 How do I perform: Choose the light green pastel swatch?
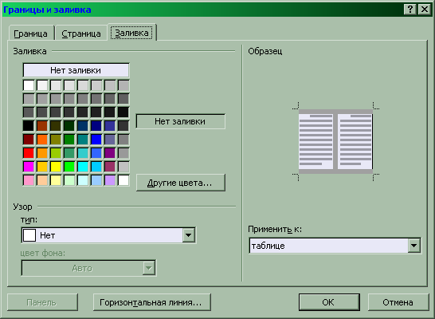coord(69,180)
